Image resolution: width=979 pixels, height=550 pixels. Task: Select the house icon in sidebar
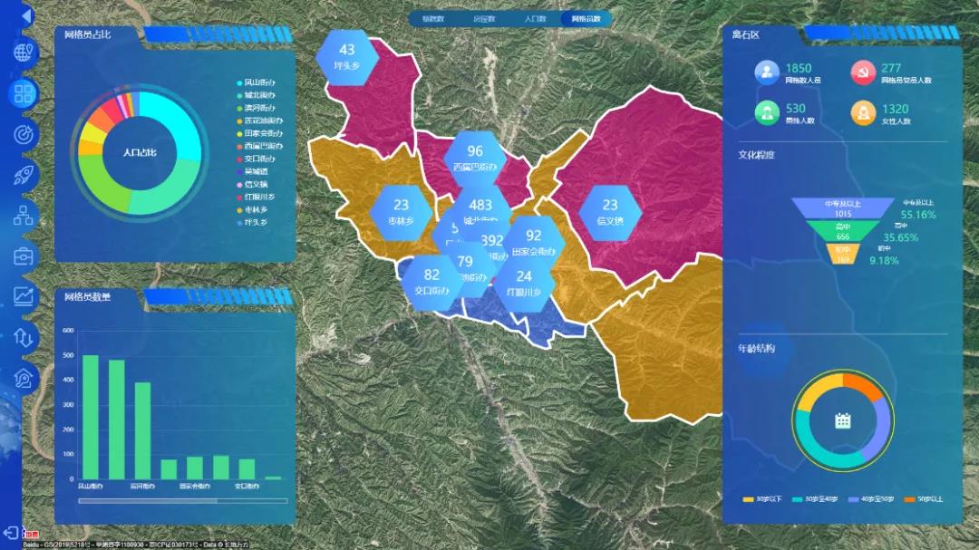(24, 377)
